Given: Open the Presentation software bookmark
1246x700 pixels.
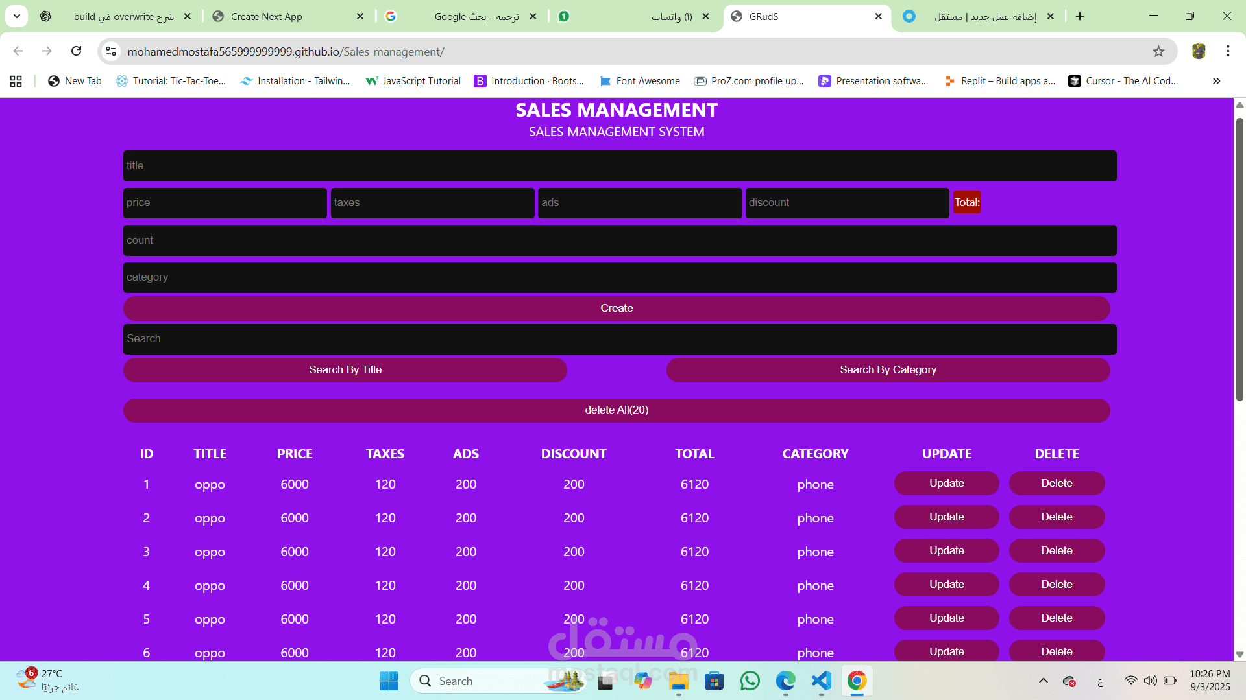Looking at the screenshot, I should coord(874,81).
